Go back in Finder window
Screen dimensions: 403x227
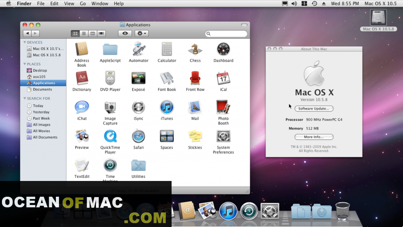click(27, 33)
